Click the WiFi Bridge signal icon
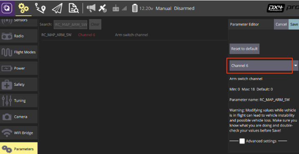The height and width of the screenshot is (154, 299). [7, 133]
